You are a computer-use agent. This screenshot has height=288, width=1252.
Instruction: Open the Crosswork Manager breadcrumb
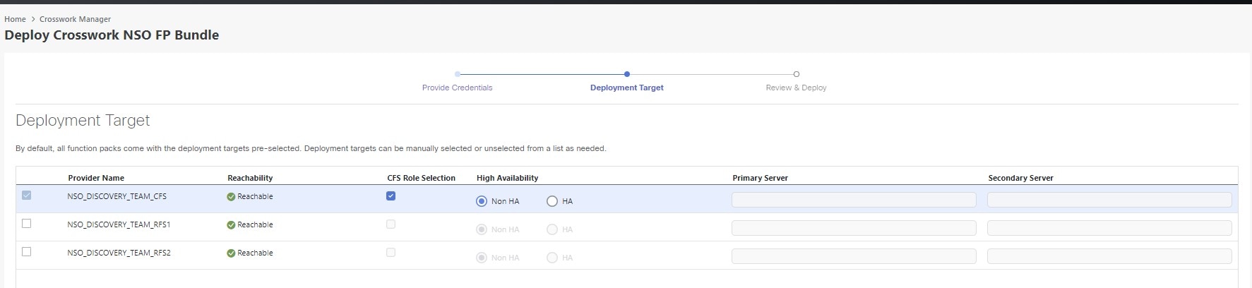[x=75, y=19]
